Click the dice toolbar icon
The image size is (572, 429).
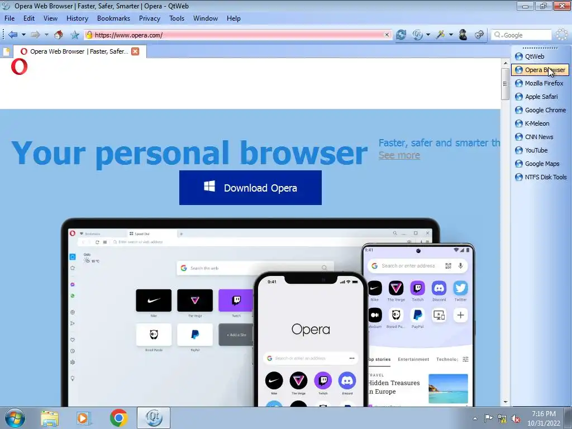[x=479, y=35]
